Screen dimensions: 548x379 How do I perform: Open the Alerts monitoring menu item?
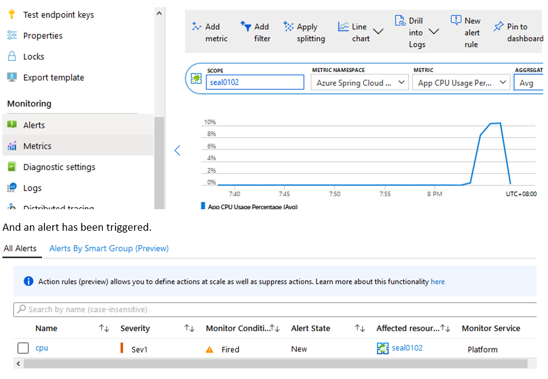pyautogui.click(x=78, y=125)
